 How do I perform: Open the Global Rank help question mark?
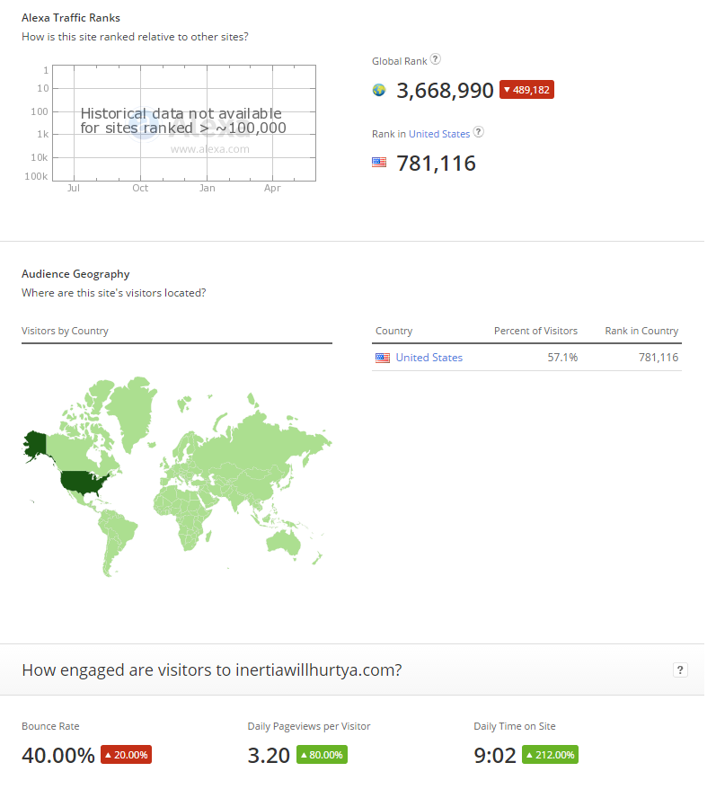click(435, 59)
